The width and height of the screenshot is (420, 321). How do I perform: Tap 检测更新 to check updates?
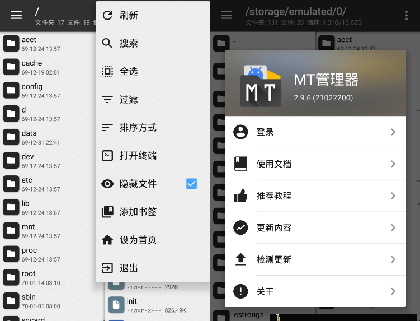pyautogui.click(x=315, y=259)
